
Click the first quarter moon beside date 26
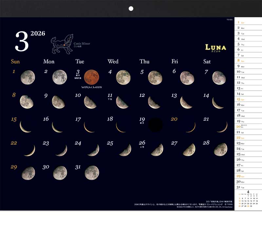[157, 150]
